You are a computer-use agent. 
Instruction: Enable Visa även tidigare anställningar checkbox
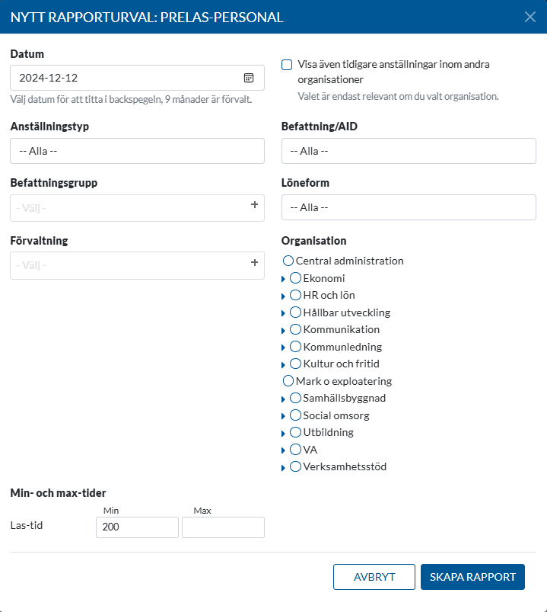pyautogui.click(x=287, y=65)
